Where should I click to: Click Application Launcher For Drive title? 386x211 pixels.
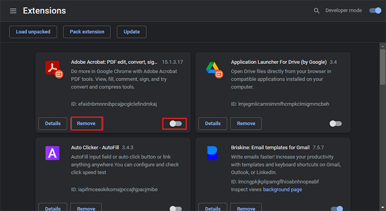pos(278,62)
